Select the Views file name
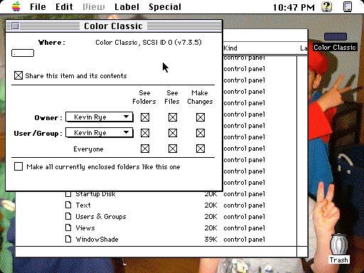The image size is (364, 273). tap(85, 227)
